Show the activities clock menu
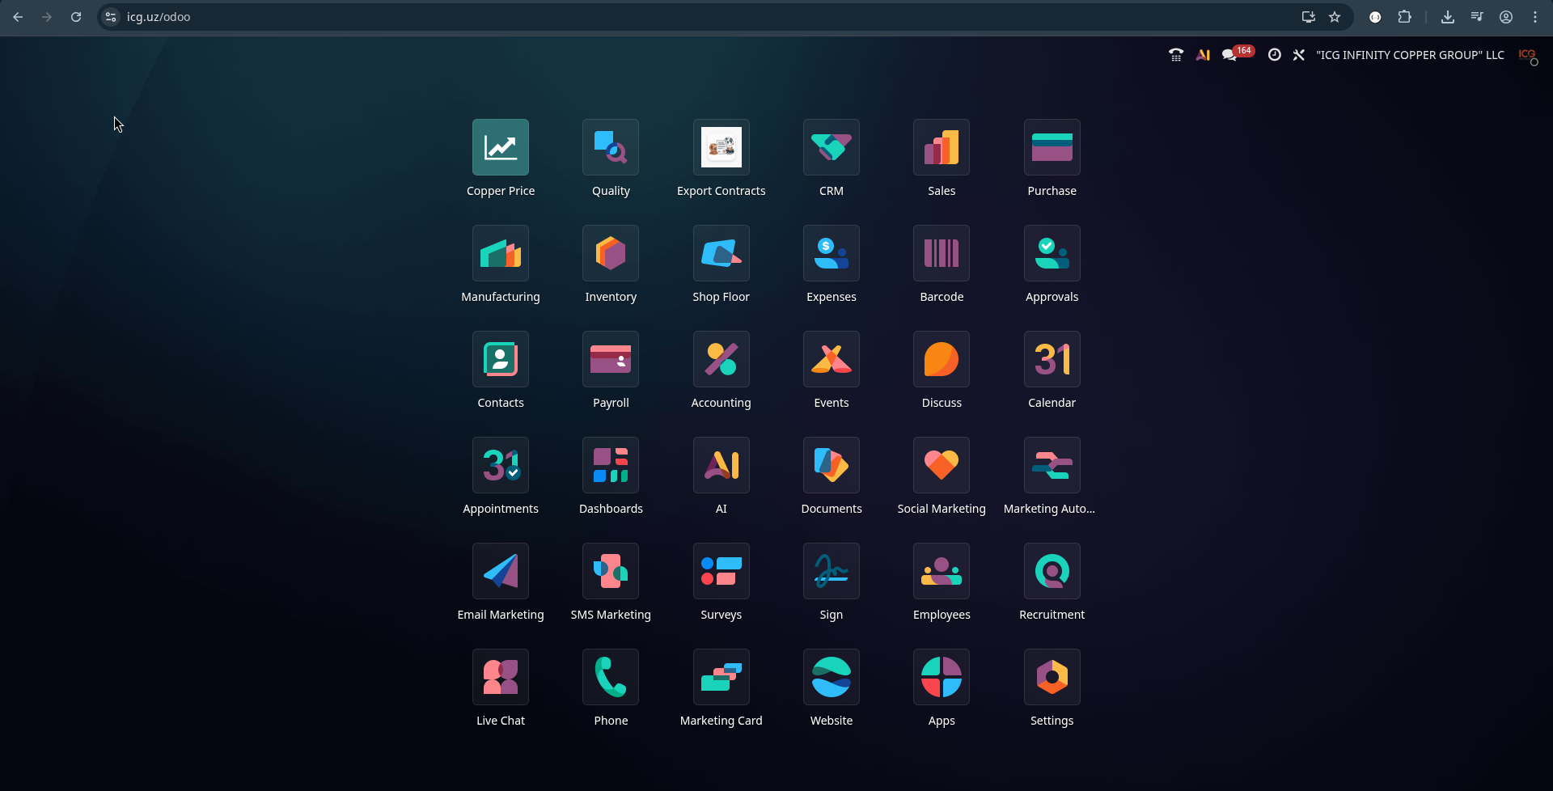The height and width of the screenshot is (791, 1553). [x=1274, y=55]
